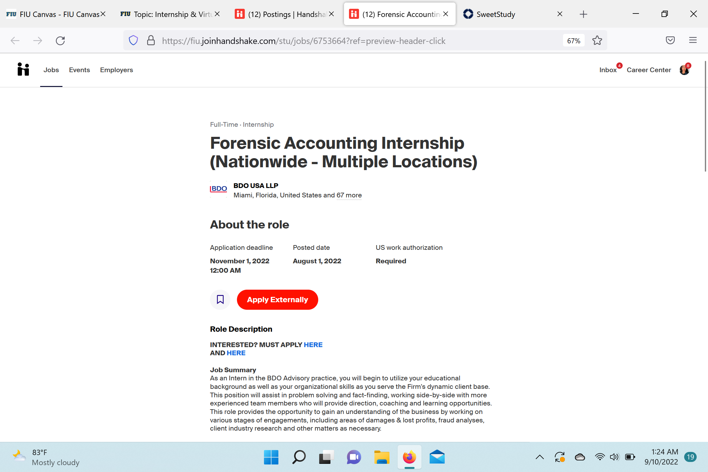Open the Windows Start menu

(x=271, y=457)
